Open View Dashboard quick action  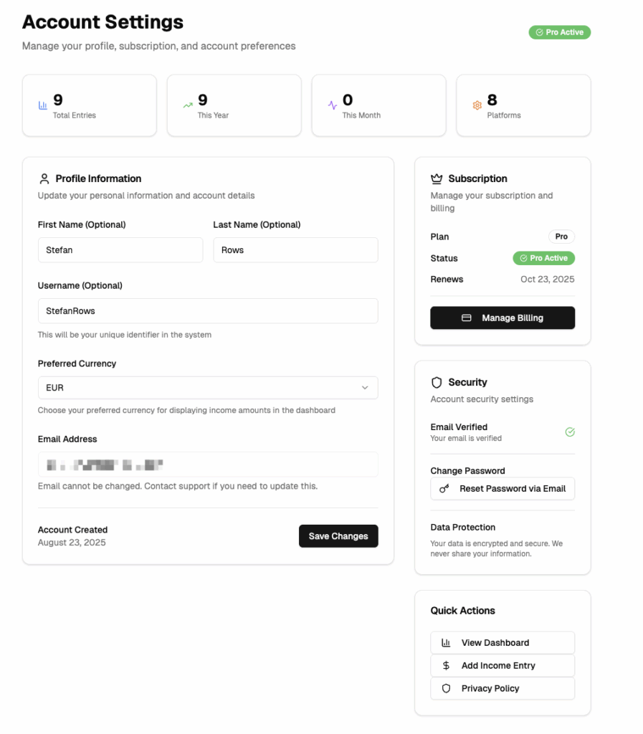coord(502,643)
